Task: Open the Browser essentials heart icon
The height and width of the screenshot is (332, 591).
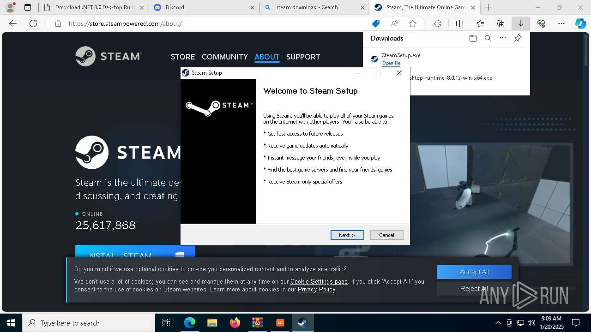Action: (x=541, y=24)
